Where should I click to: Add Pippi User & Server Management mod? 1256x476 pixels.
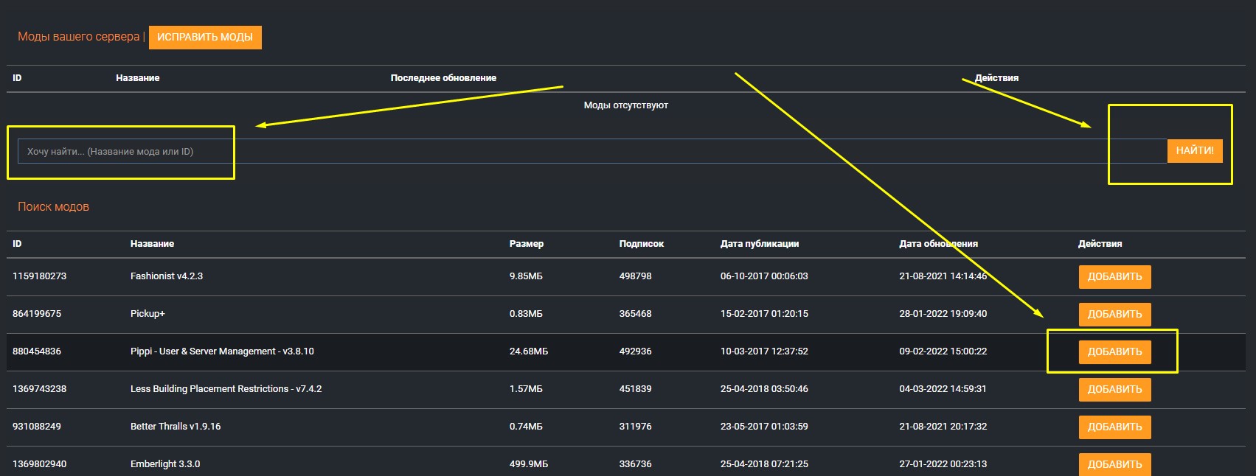tap(1114, 352)
